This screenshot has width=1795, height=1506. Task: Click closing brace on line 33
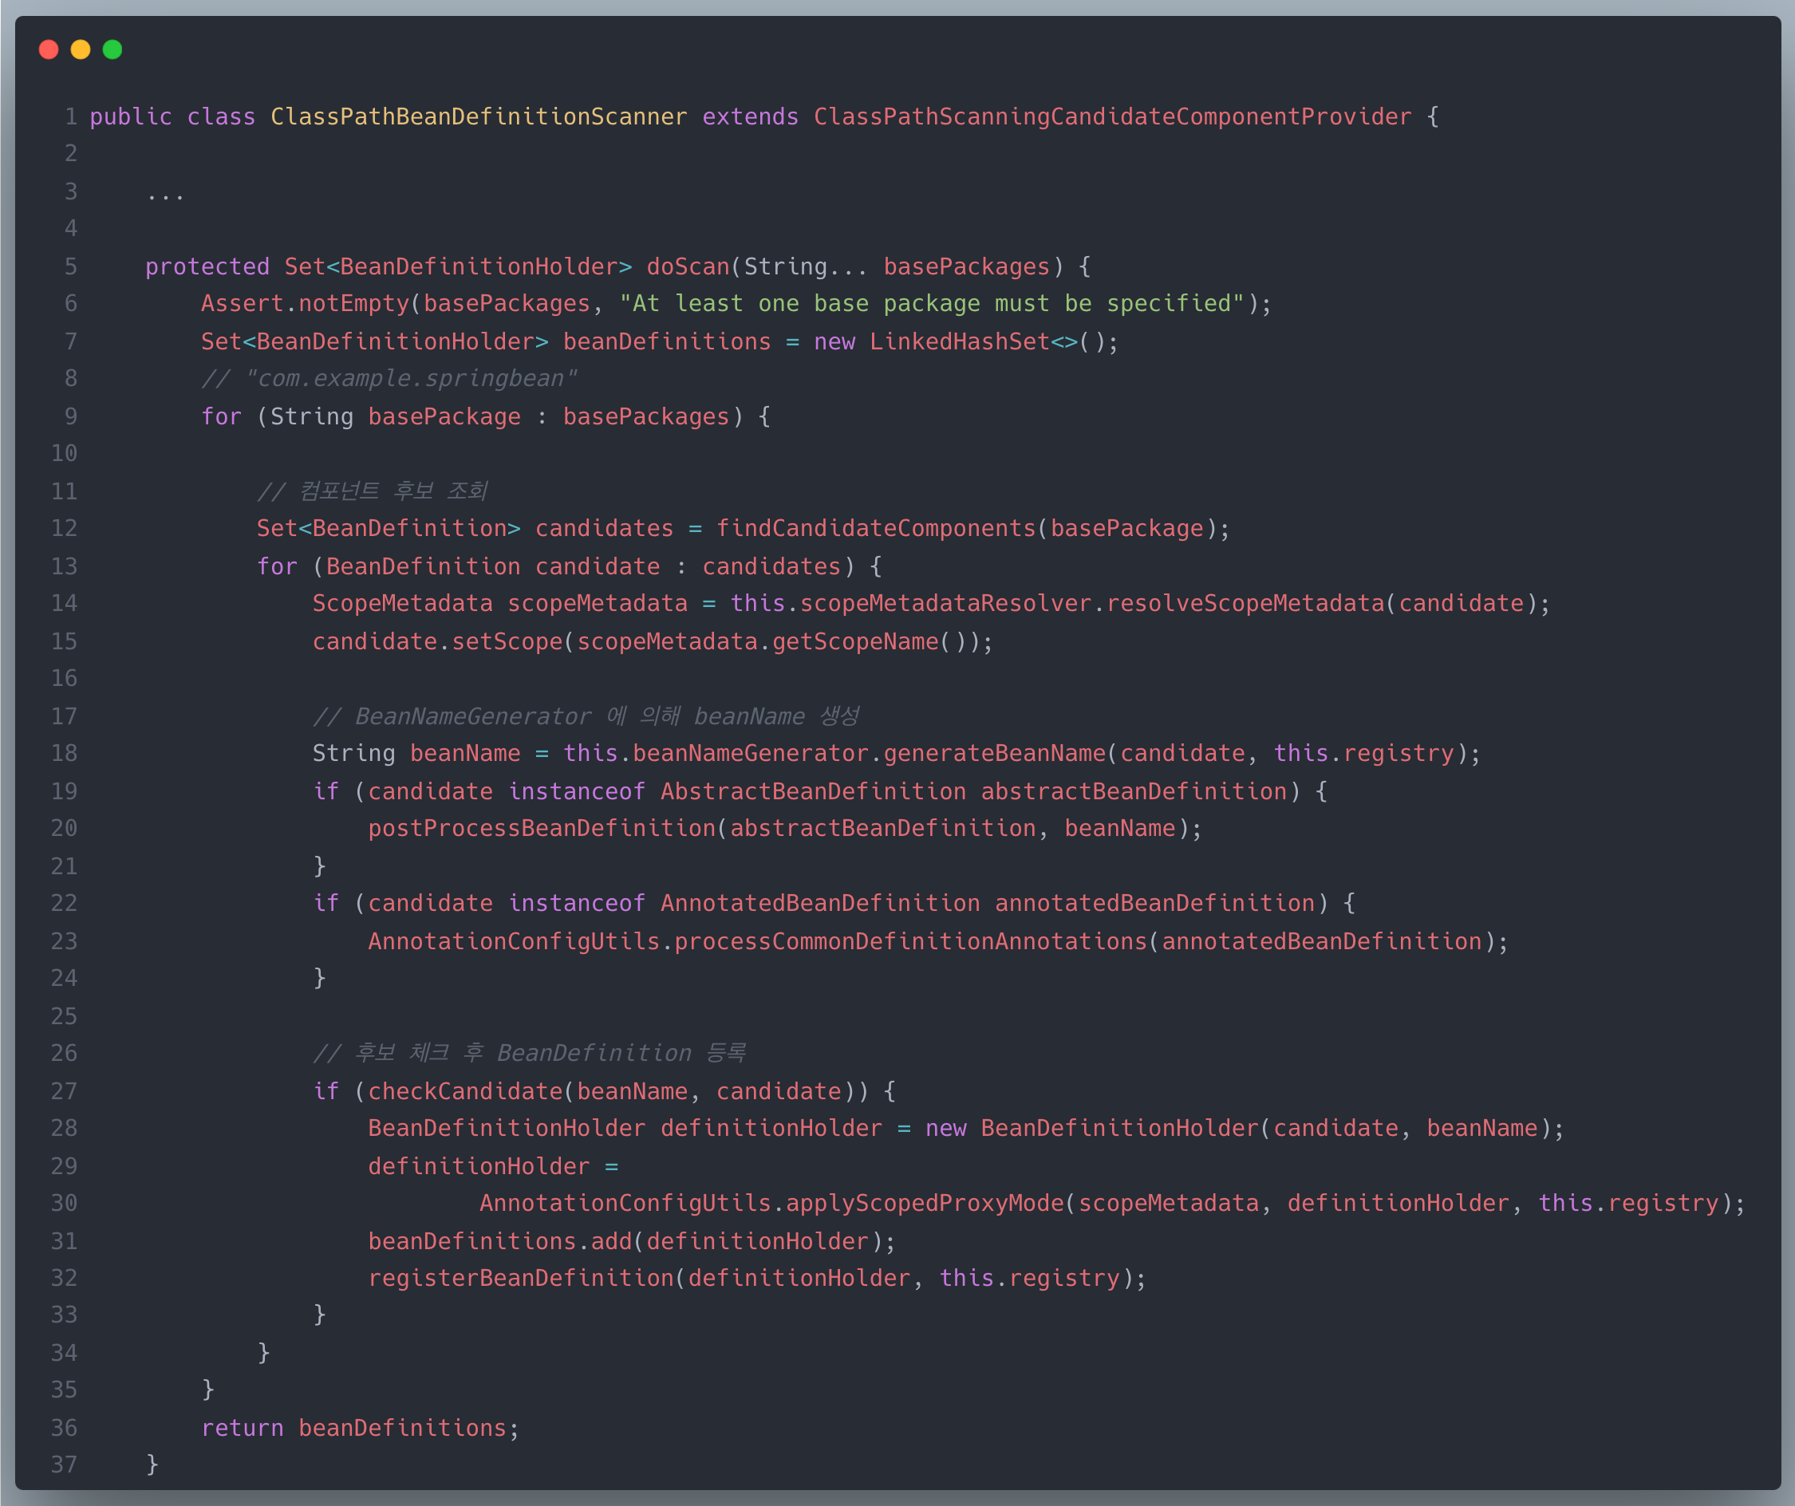click(x=320, y=1315)
